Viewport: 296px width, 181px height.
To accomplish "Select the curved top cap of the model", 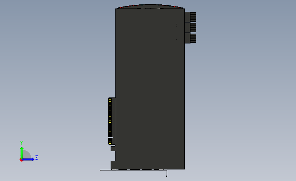I will (x=150, y=6).
